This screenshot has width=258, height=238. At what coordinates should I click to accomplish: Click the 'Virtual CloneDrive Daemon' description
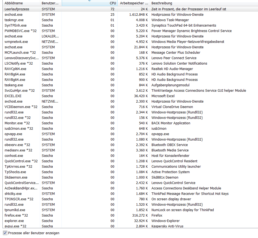point(172,107)
